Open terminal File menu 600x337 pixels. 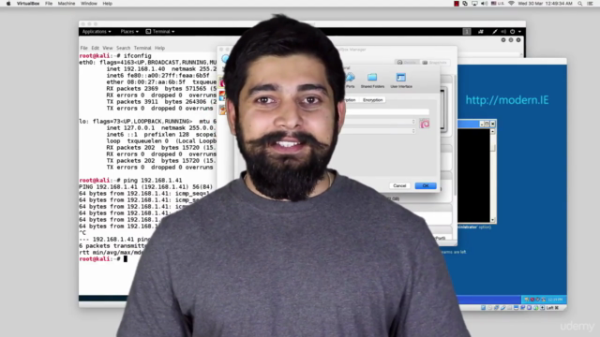pos(83,48)
